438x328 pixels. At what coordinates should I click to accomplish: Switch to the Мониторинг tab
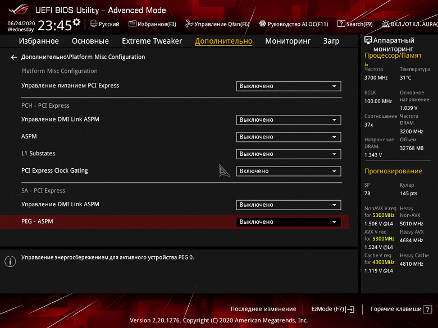pyautogui.click(x=288, y=41)
